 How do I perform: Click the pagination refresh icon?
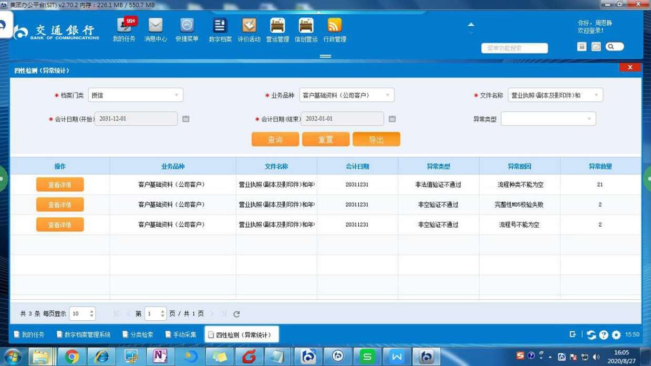pyautogui.click(x=236, y=314)
